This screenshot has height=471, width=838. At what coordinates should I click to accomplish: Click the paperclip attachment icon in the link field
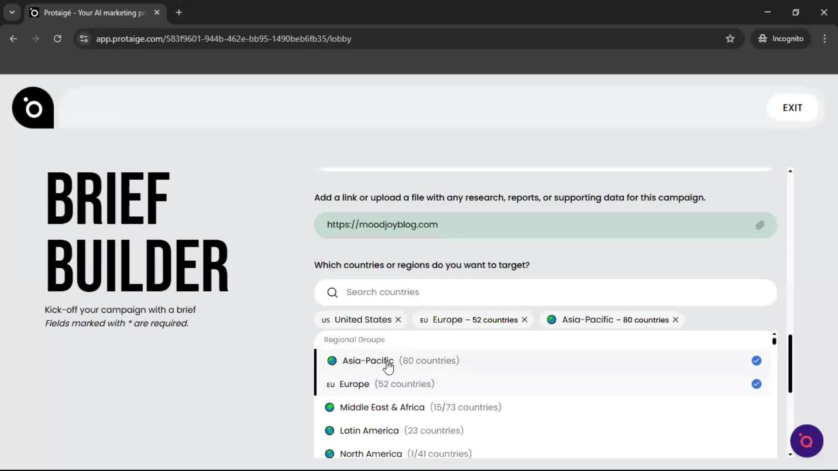click(x=760, y=225)
